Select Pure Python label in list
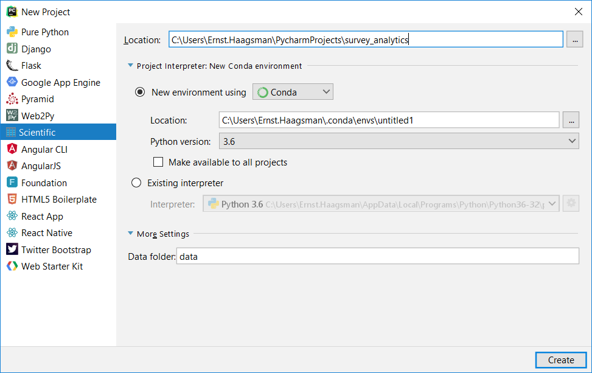 coord(45,32)
